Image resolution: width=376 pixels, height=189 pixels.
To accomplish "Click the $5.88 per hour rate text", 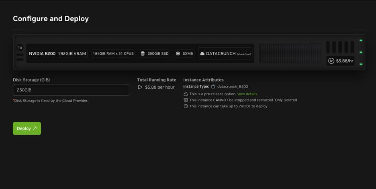I will click(x=160, y=87).
